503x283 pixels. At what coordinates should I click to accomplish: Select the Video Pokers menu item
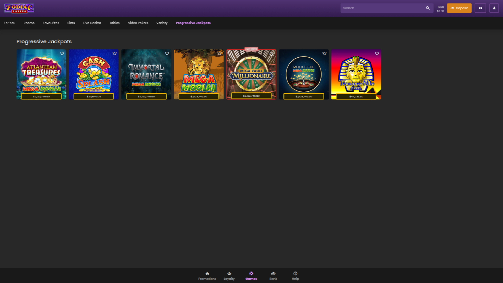138,23
